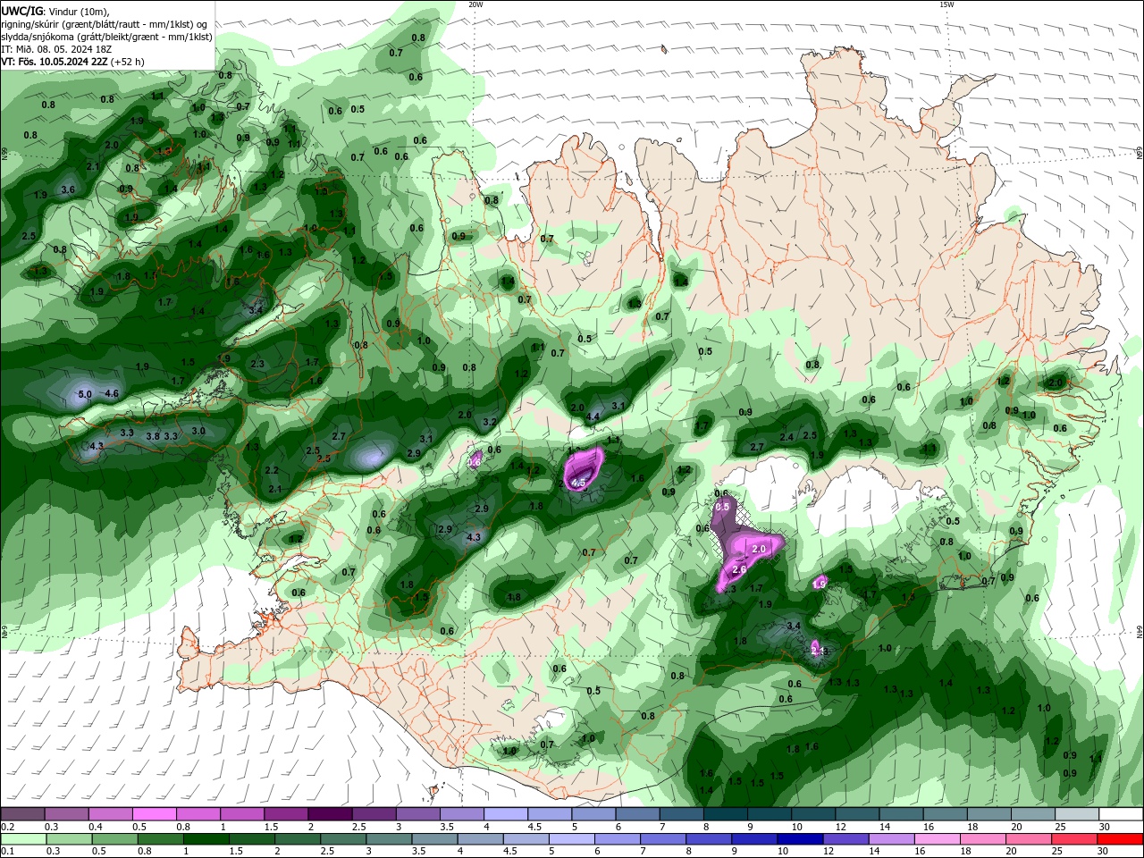Click the 3.6 precipitation value on the map
Screen dimensions: 1144x858
pyautogui.click(x=68, y=190)
